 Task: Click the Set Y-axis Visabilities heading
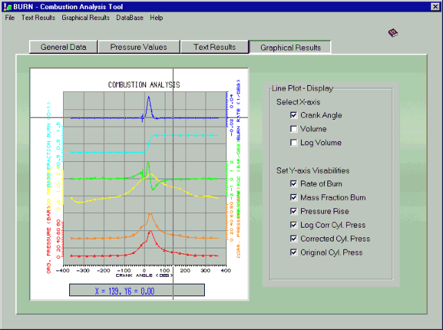click(313, 170)
